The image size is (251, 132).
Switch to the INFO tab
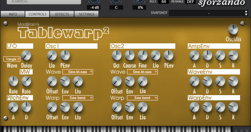(x=13, y=14)
